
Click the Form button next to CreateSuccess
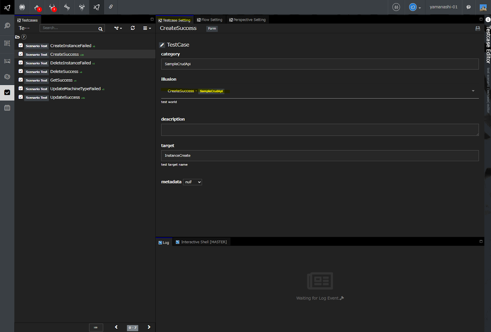coord(212,29)
